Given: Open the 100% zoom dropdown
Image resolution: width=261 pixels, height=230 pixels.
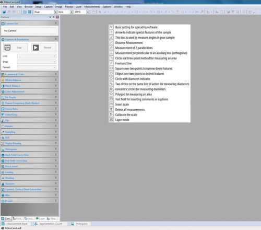Looking at the screenshot, I should pos(88,12).
